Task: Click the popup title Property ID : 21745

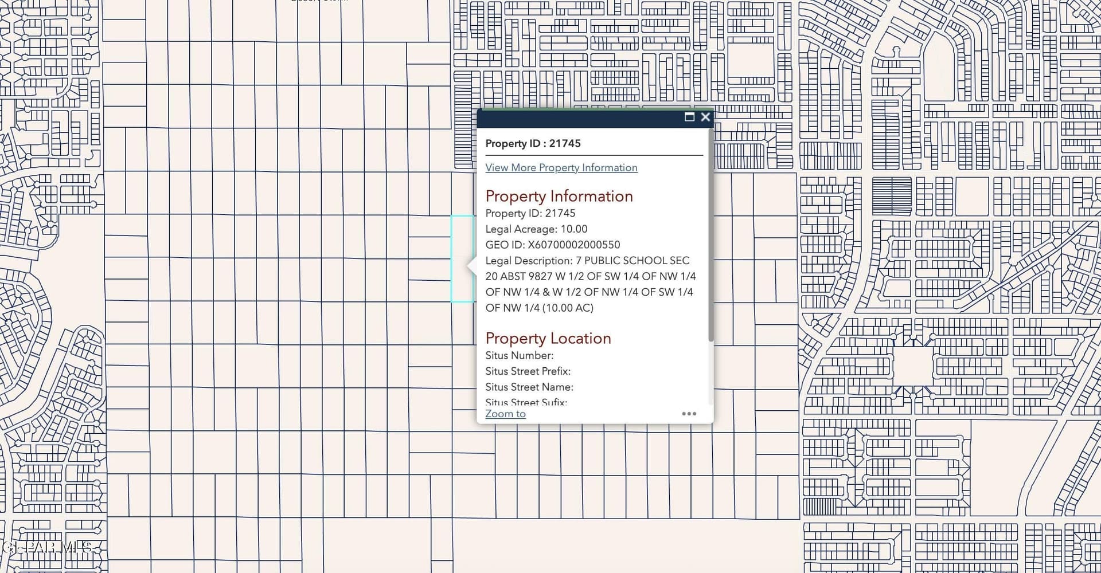Action: coord(533,143)
